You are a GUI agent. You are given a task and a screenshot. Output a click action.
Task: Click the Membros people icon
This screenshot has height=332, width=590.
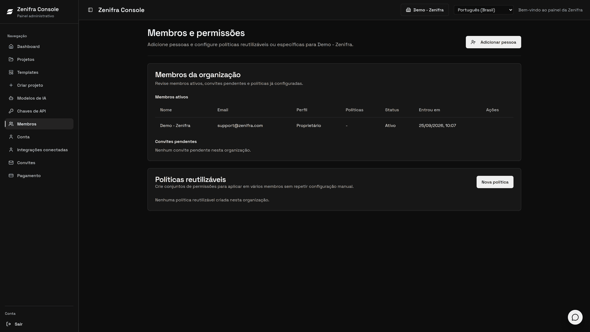tap(11, 124)
